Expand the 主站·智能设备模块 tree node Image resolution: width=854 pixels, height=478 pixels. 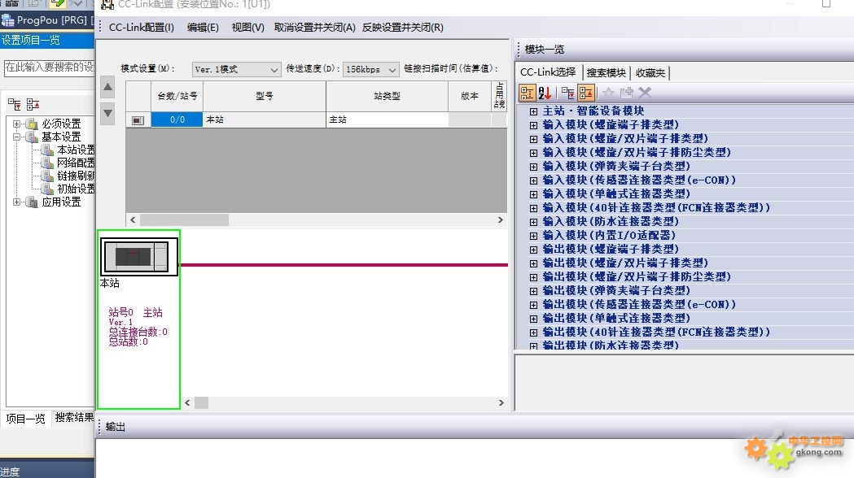534,111
